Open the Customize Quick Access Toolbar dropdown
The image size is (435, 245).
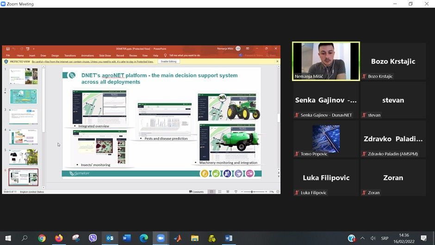click(x=34, y=49)
